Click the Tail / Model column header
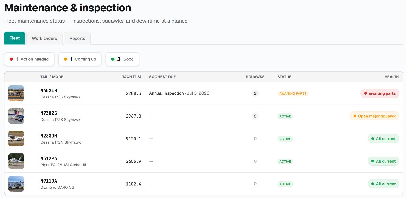 point(53,77)
